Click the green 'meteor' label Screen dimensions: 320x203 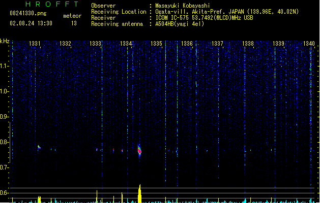[72, 16]
